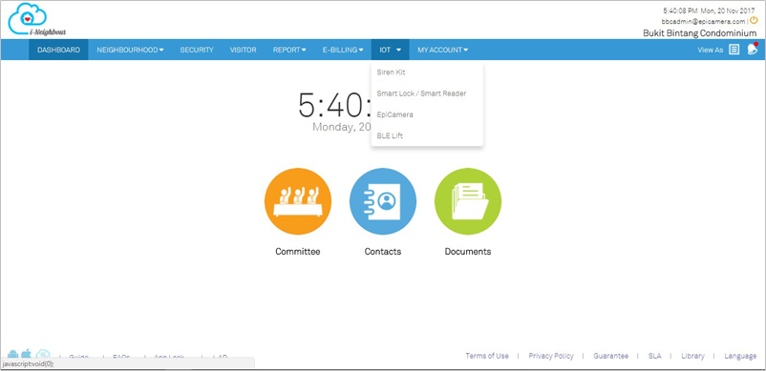Go to the Dashboard tab
This screenshot has height=371, width=766.
pyautogui.click(x=58, y=50)
